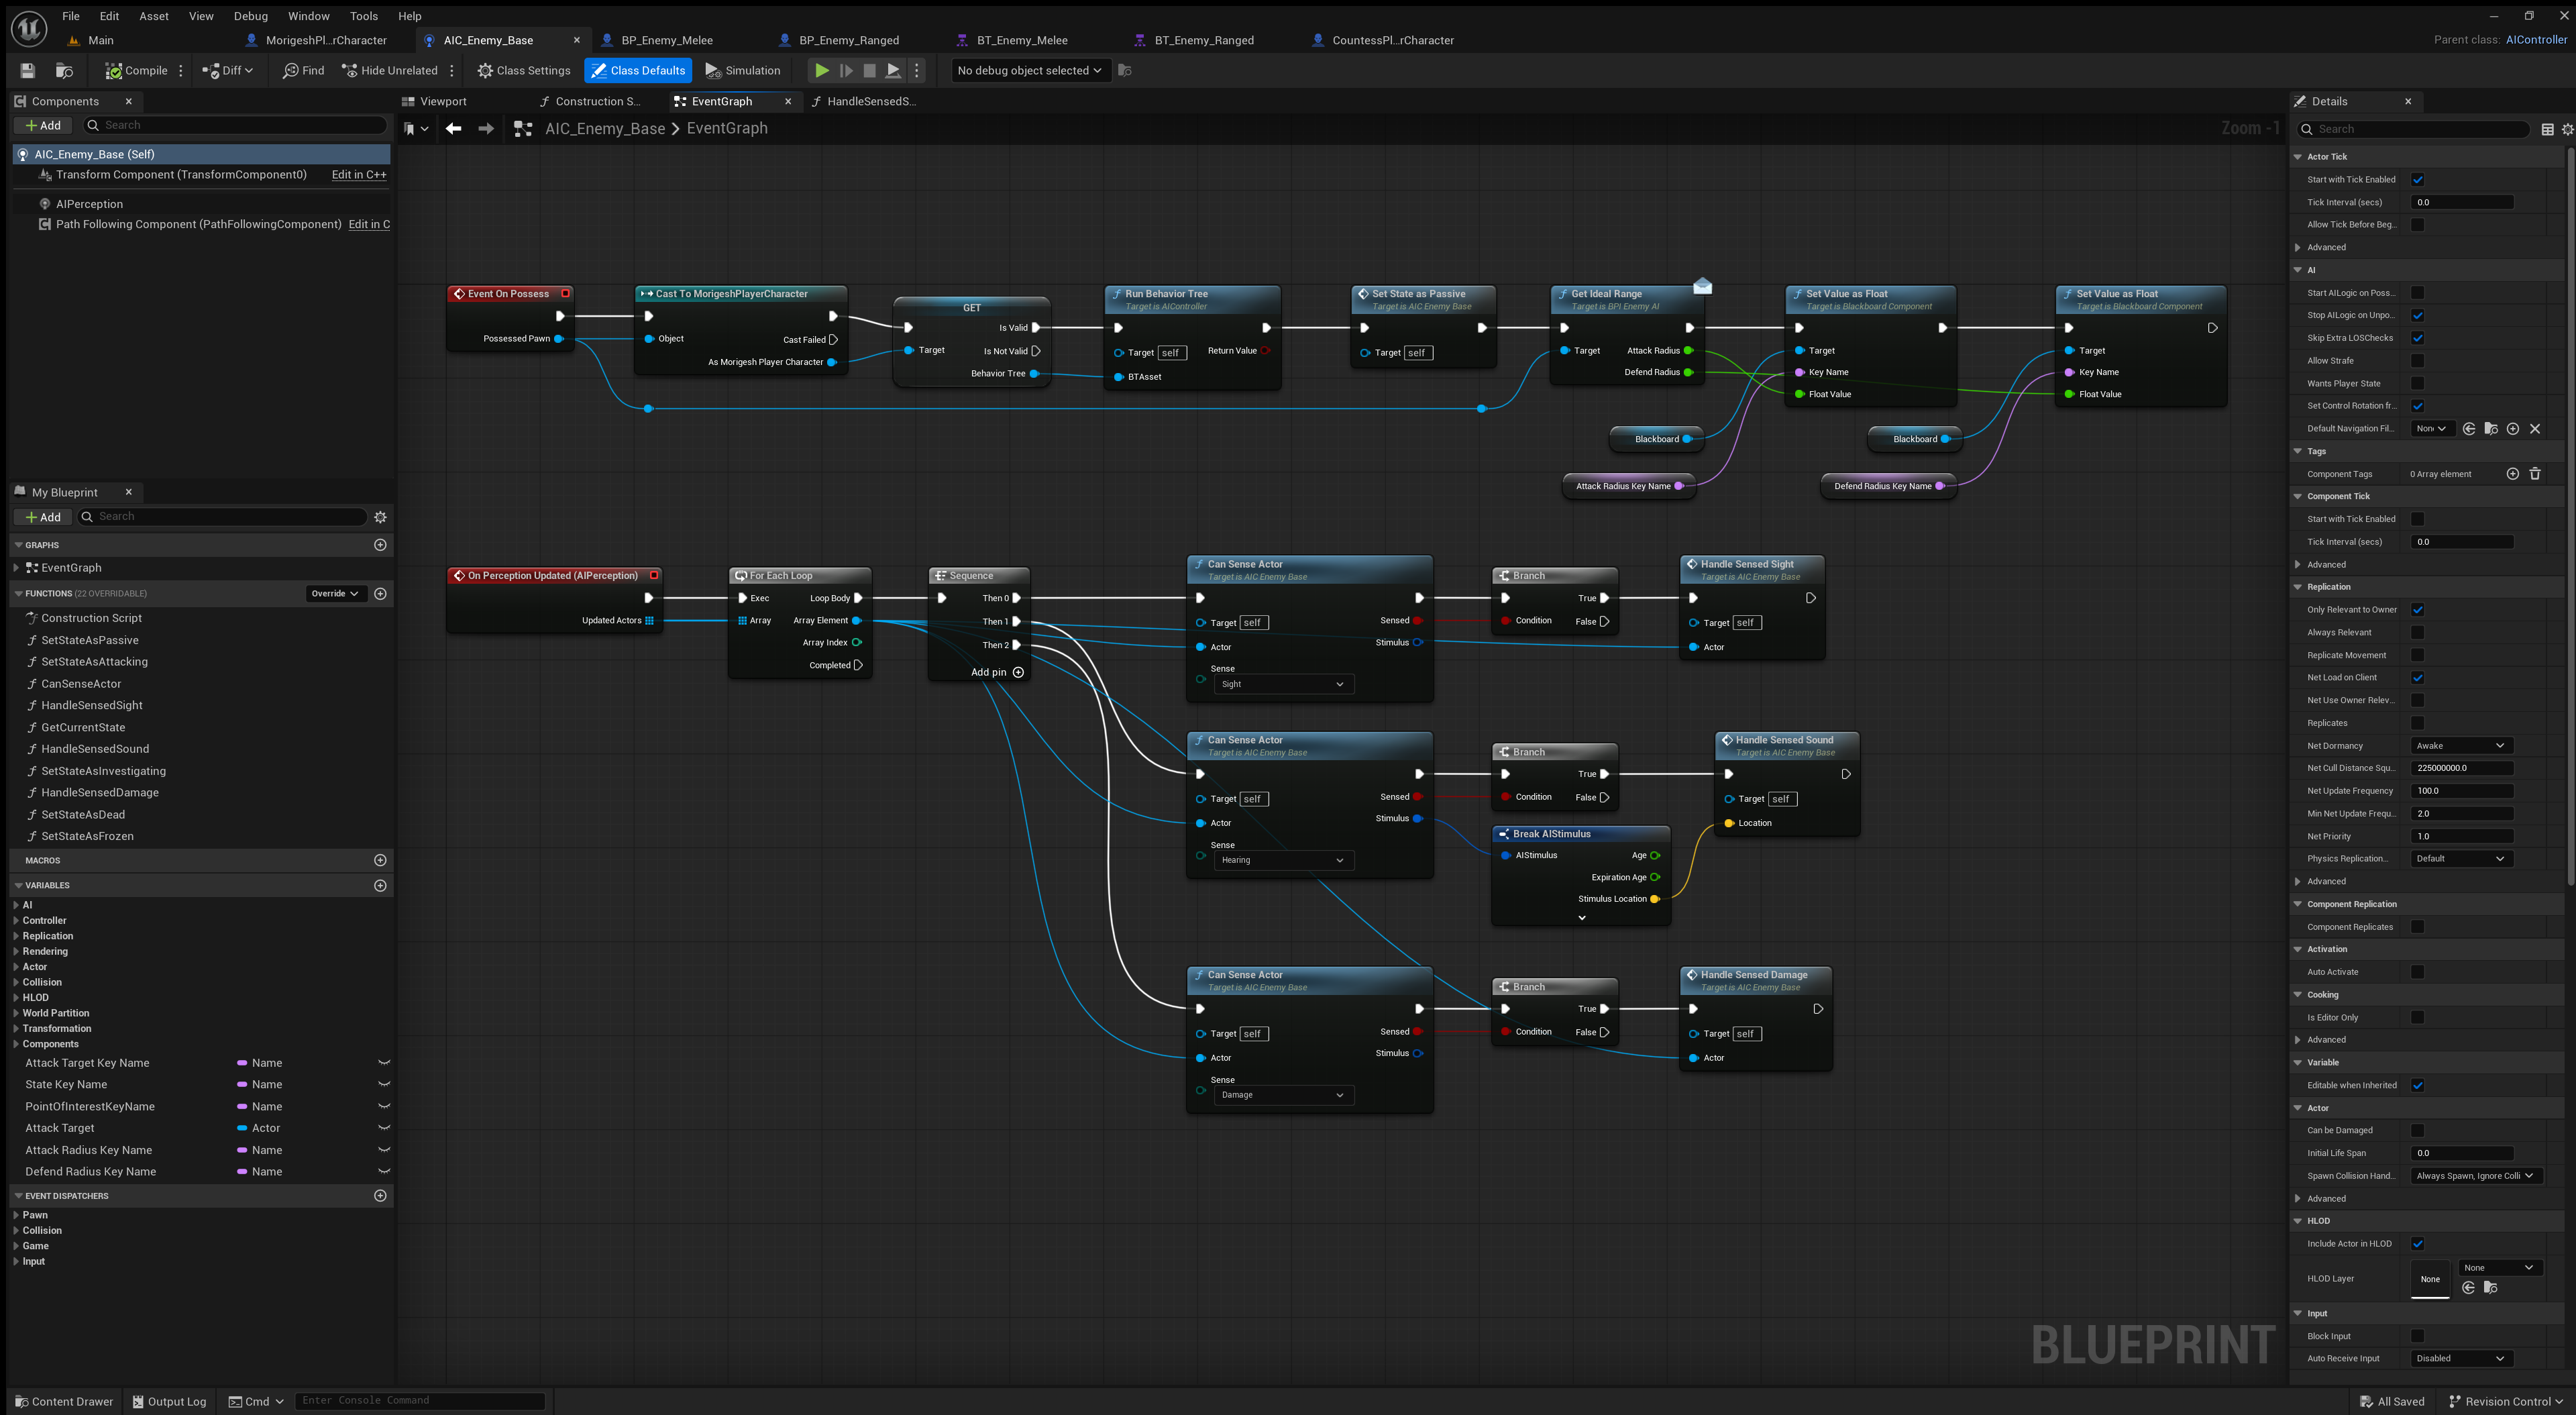The height and width of the screenshot is (1415, 2576).
Task: Click the Edit in C++ link
Action: coord(358,174)
